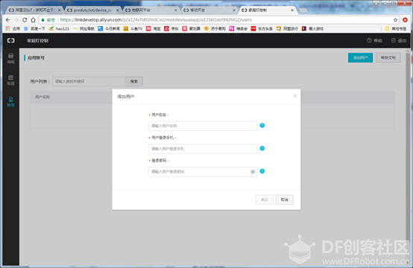Close the 添加用户 dialog with X
413x268 pixels.
[x=295, y=96]
